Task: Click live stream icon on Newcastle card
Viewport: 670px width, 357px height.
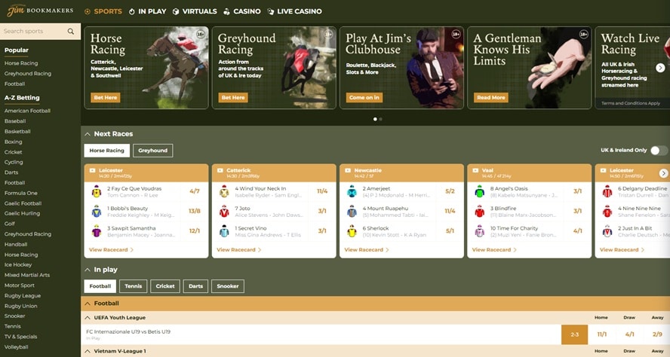Action: coord(348,170)
